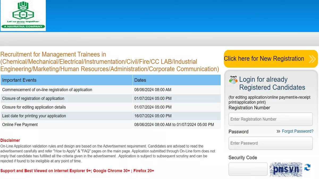This screenshot has width=319, height=179.
Task: Click the red Disclaimer heading
Action: (10, 140)
